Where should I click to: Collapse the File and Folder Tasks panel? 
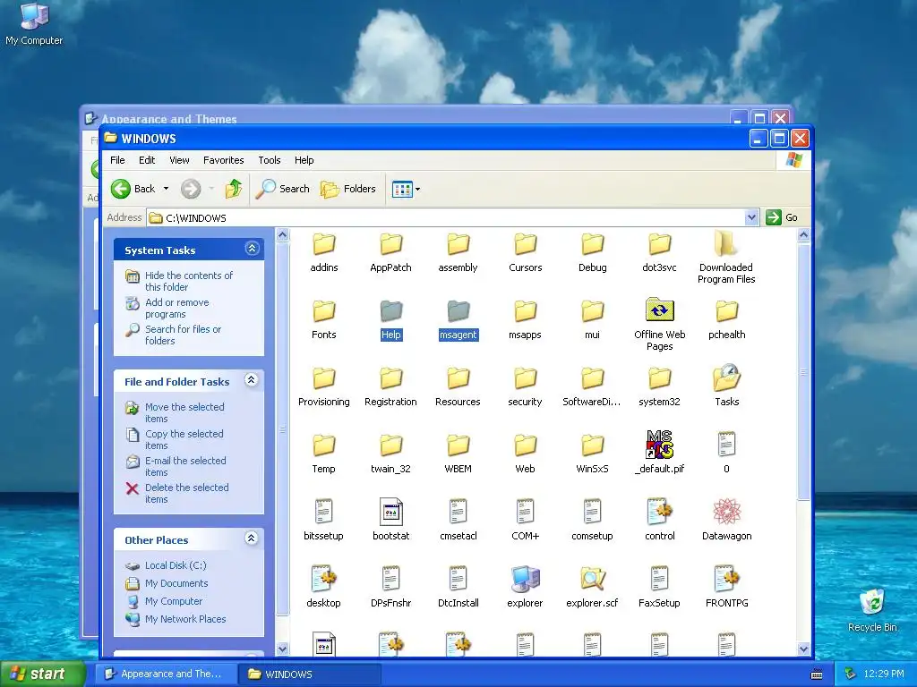pyautogui.click(x=252, y=380)
